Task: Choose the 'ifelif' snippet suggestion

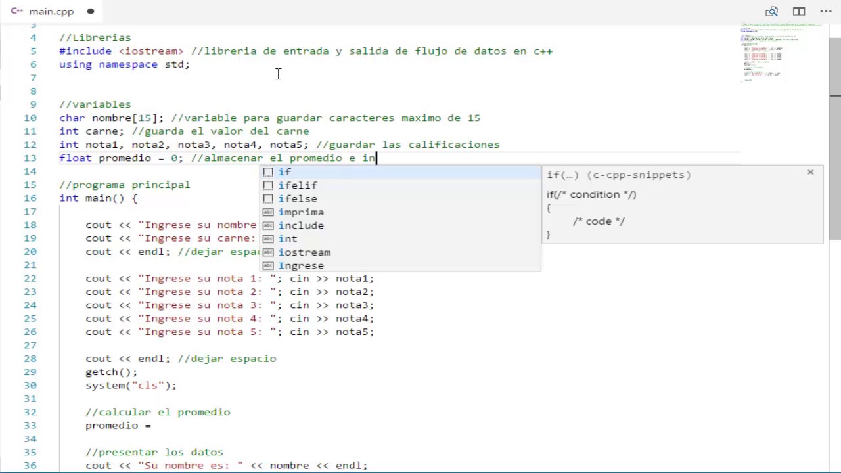Action: tap(401, 185)
